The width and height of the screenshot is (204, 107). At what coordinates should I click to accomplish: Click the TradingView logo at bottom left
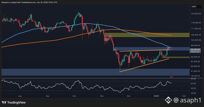[14, 102]
